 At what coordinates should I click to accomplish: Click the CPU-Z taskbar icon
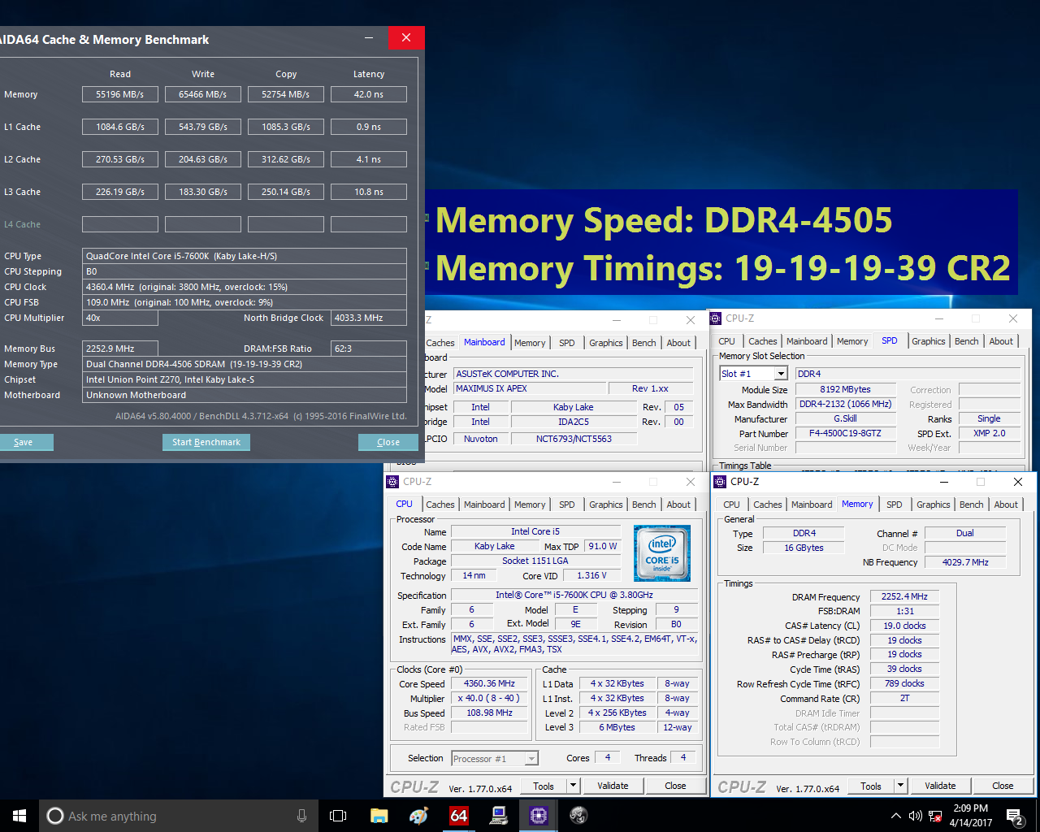[538, 816]
